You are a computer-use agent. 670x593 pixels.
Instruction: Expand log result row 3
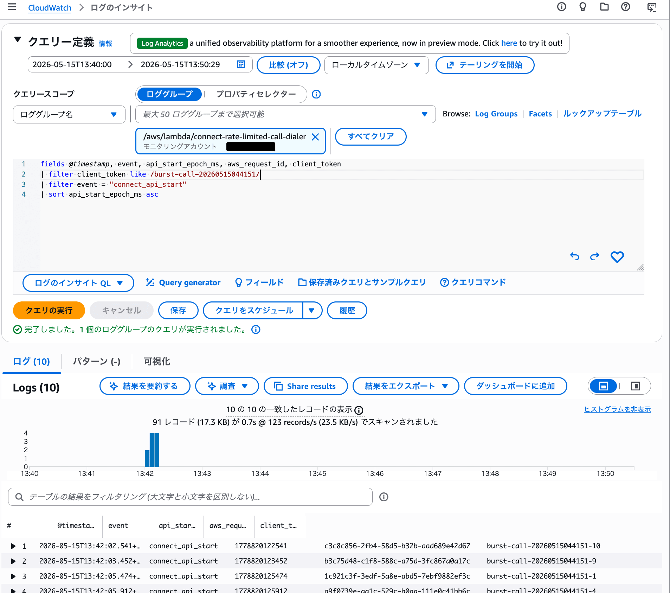pos(13,576)
